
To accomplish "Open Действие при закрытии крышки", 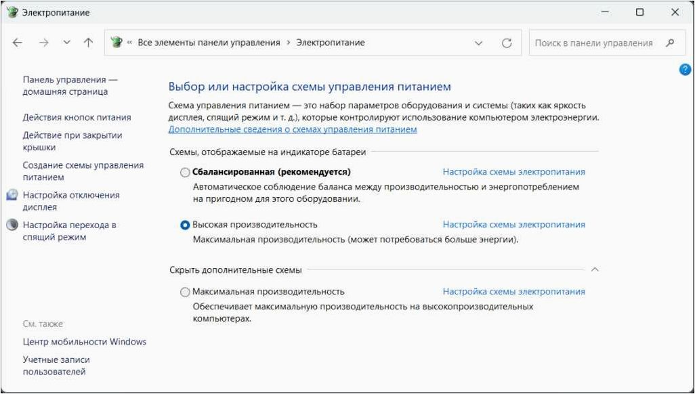I will [72, 141].
